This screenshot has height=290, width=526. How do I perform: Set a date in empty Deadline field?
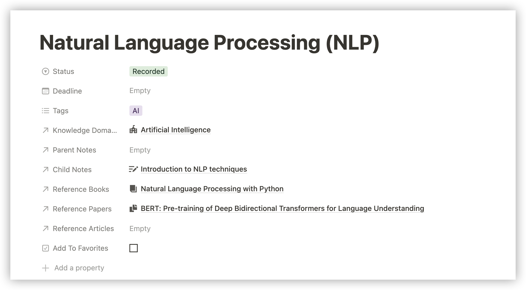click(140, 91)
